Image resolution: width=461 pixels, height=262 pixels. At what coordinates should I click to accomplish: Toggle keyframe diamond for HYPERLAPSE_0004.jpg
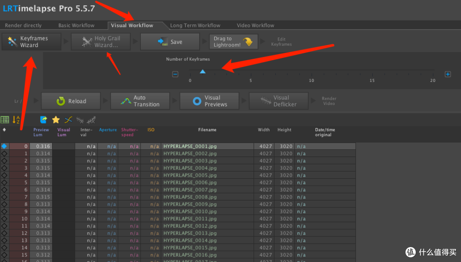(x=4, y=168)
